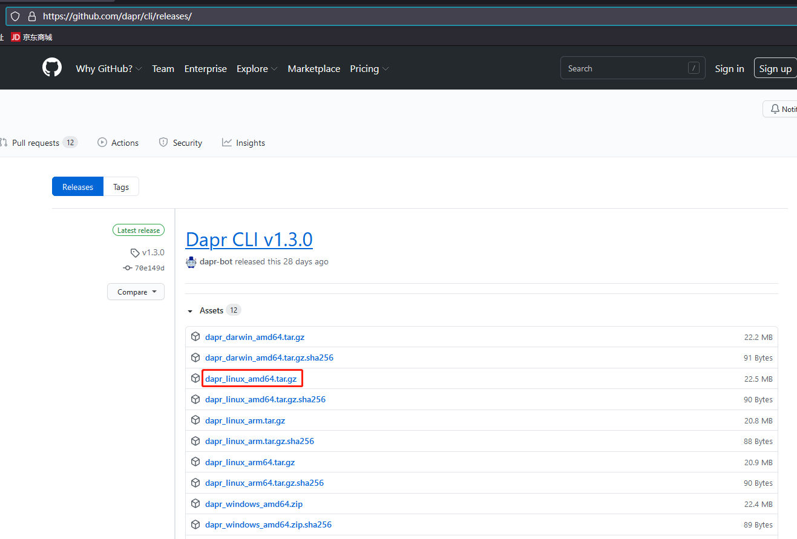
Task: Click the dapr-bot author link
Action: click(216, 262)
